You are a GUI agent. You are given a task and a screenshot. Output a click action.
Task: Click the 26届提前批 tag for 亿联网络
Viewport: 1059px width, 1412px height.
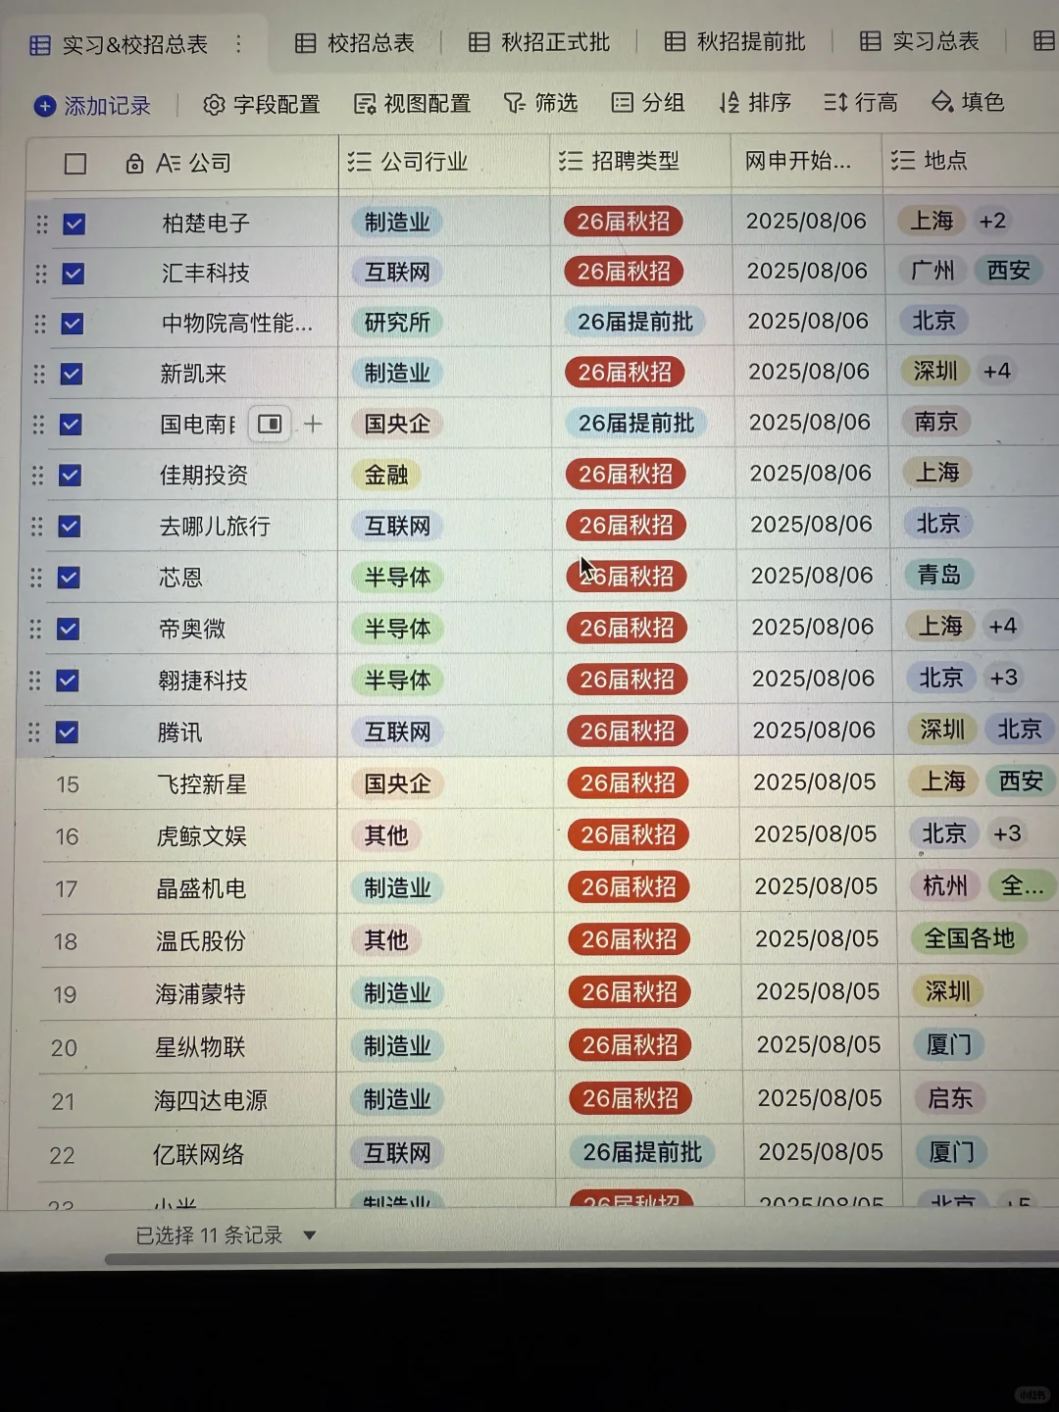coord(642,1152)
